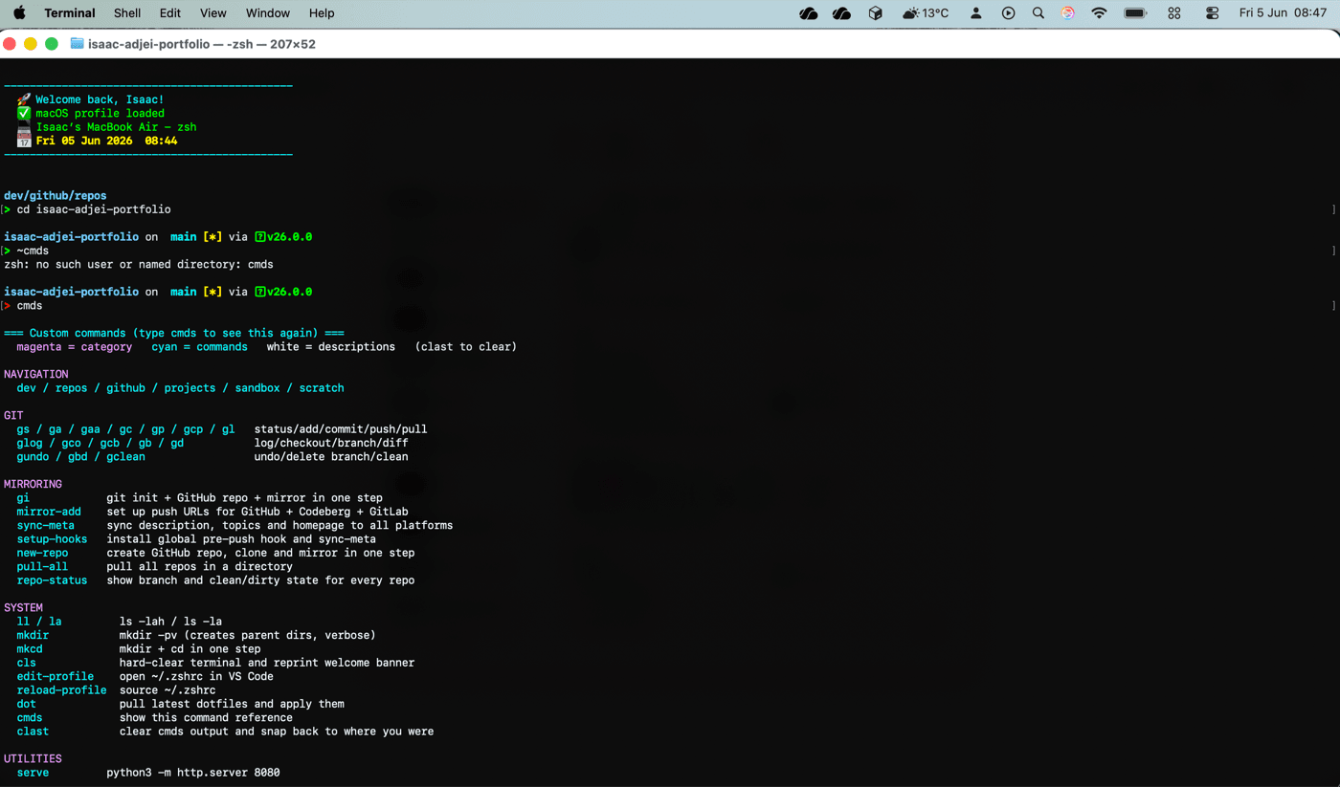
Task: Click the SYSTEM category heading
Action: coord(23,607)
